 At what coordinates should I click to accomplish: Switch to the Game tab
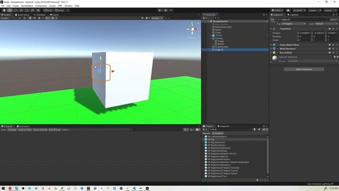tap(54, 15)
